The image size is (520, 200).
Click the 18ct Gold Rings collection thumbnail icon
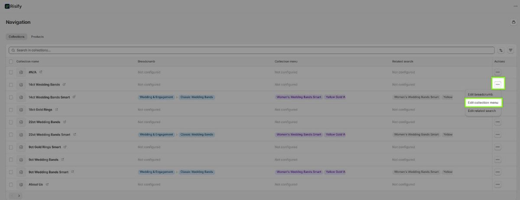21,110
